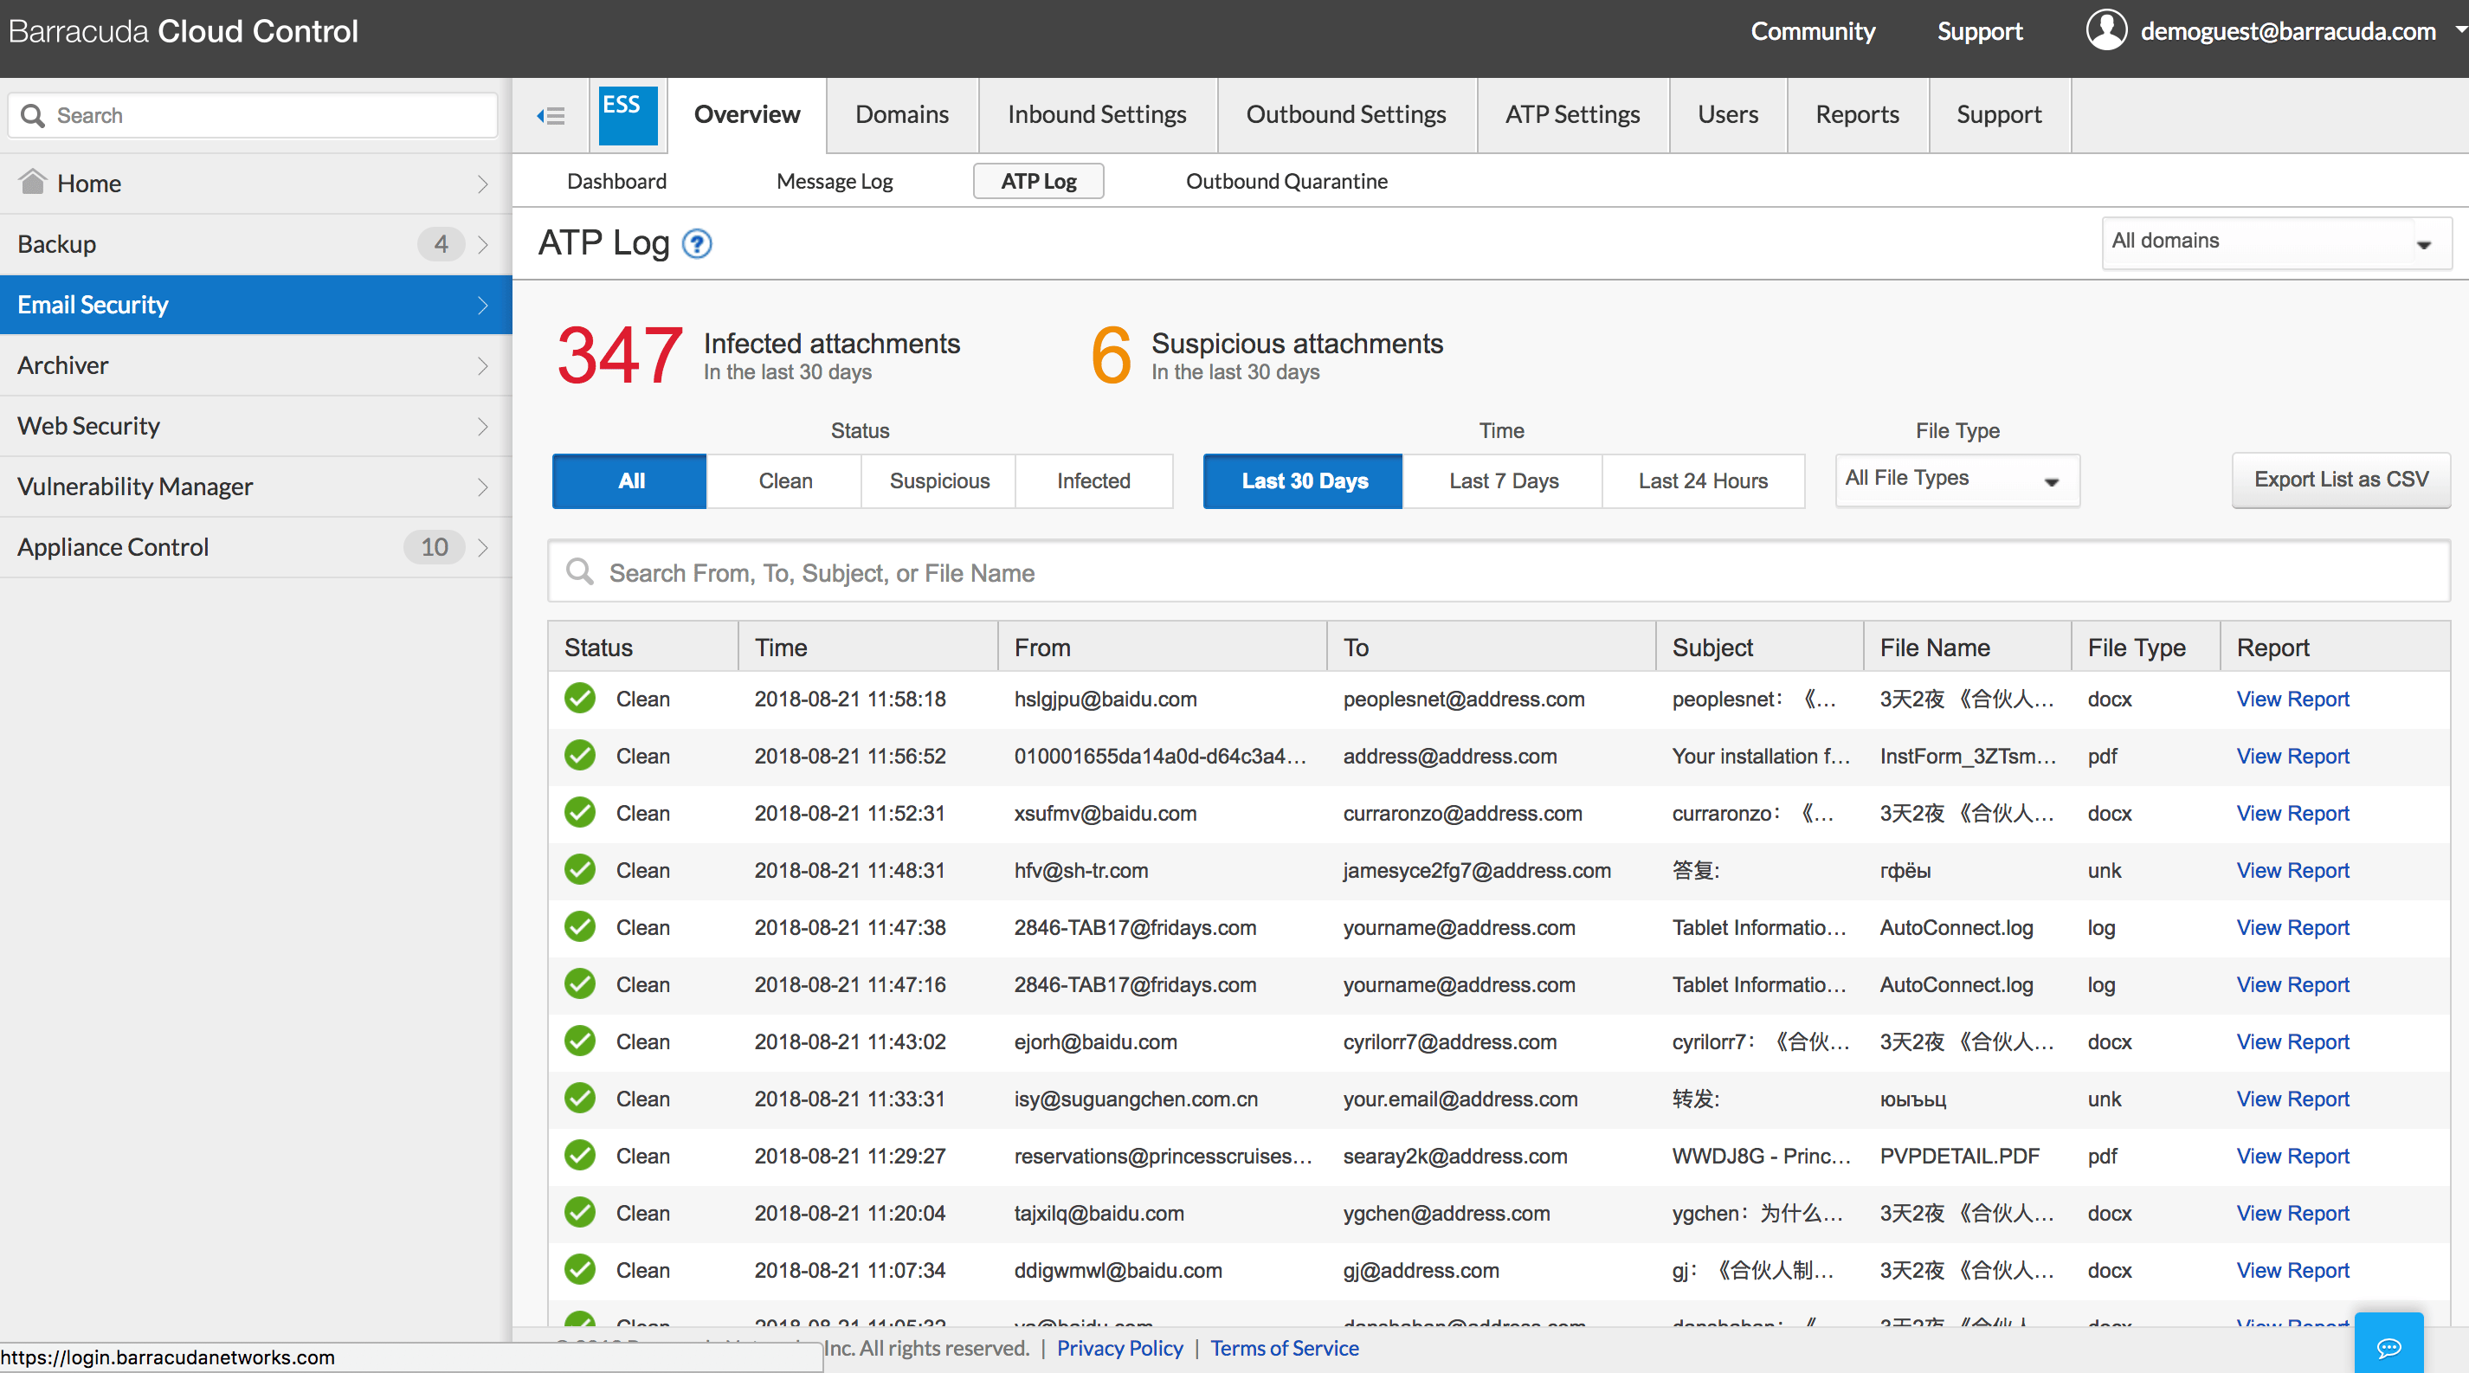Open the Message Log sub-tab
Viewport: 2469px width, 1373px height.
point(834,181)
